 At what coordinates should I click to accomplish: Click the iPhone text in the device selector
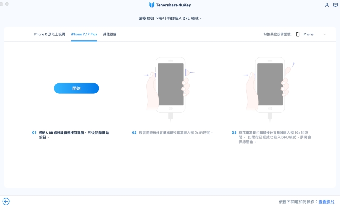click(x=308, y=34)
